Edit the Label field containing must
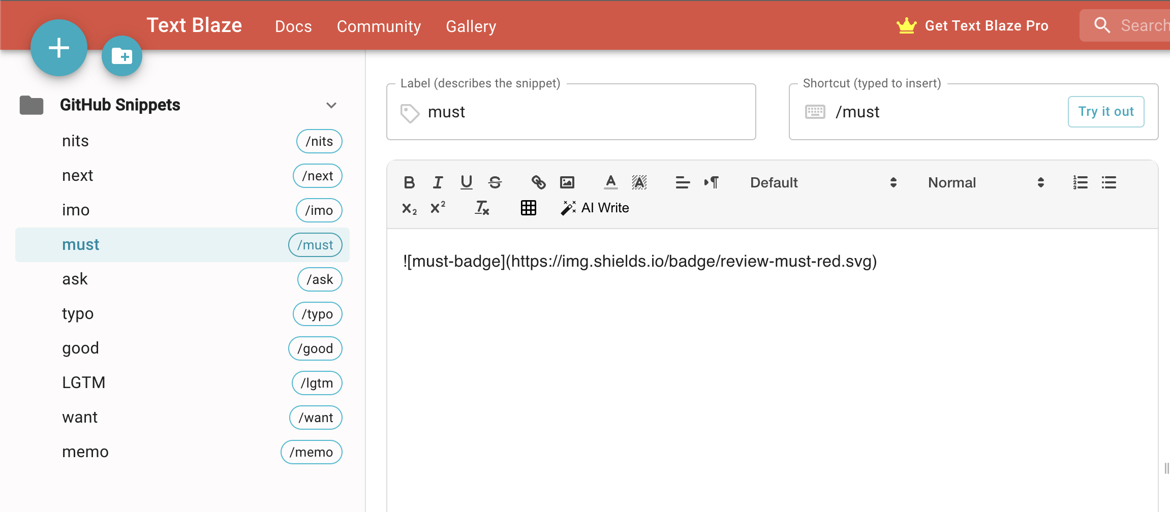The height and width of the screenshot is (512, 1170). pos(571,112)
